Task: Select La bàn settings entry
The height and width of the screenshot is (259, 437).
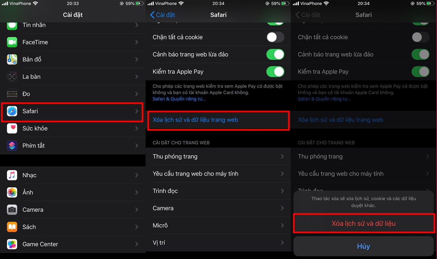Action: pyautogui.click(x=73, y=77)
